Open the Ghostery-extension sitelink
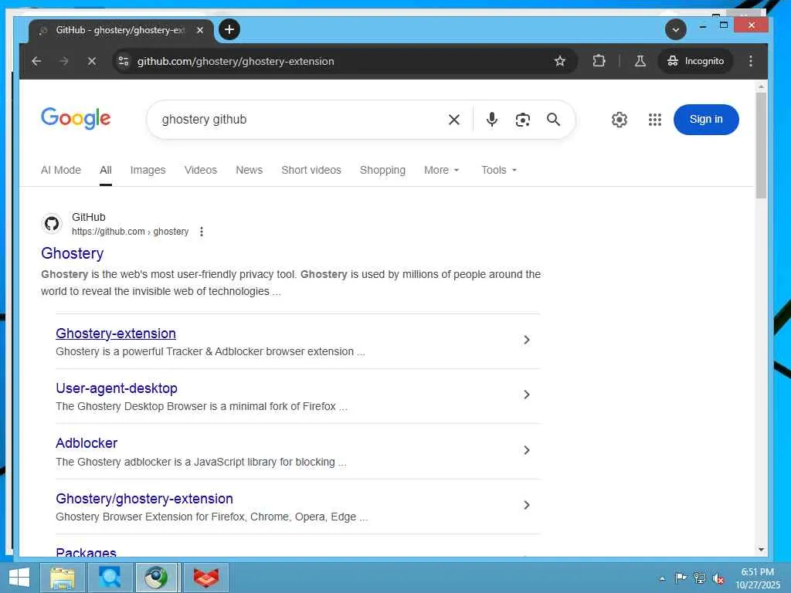Screen dimensions: 791x593 tap(116, 334)
